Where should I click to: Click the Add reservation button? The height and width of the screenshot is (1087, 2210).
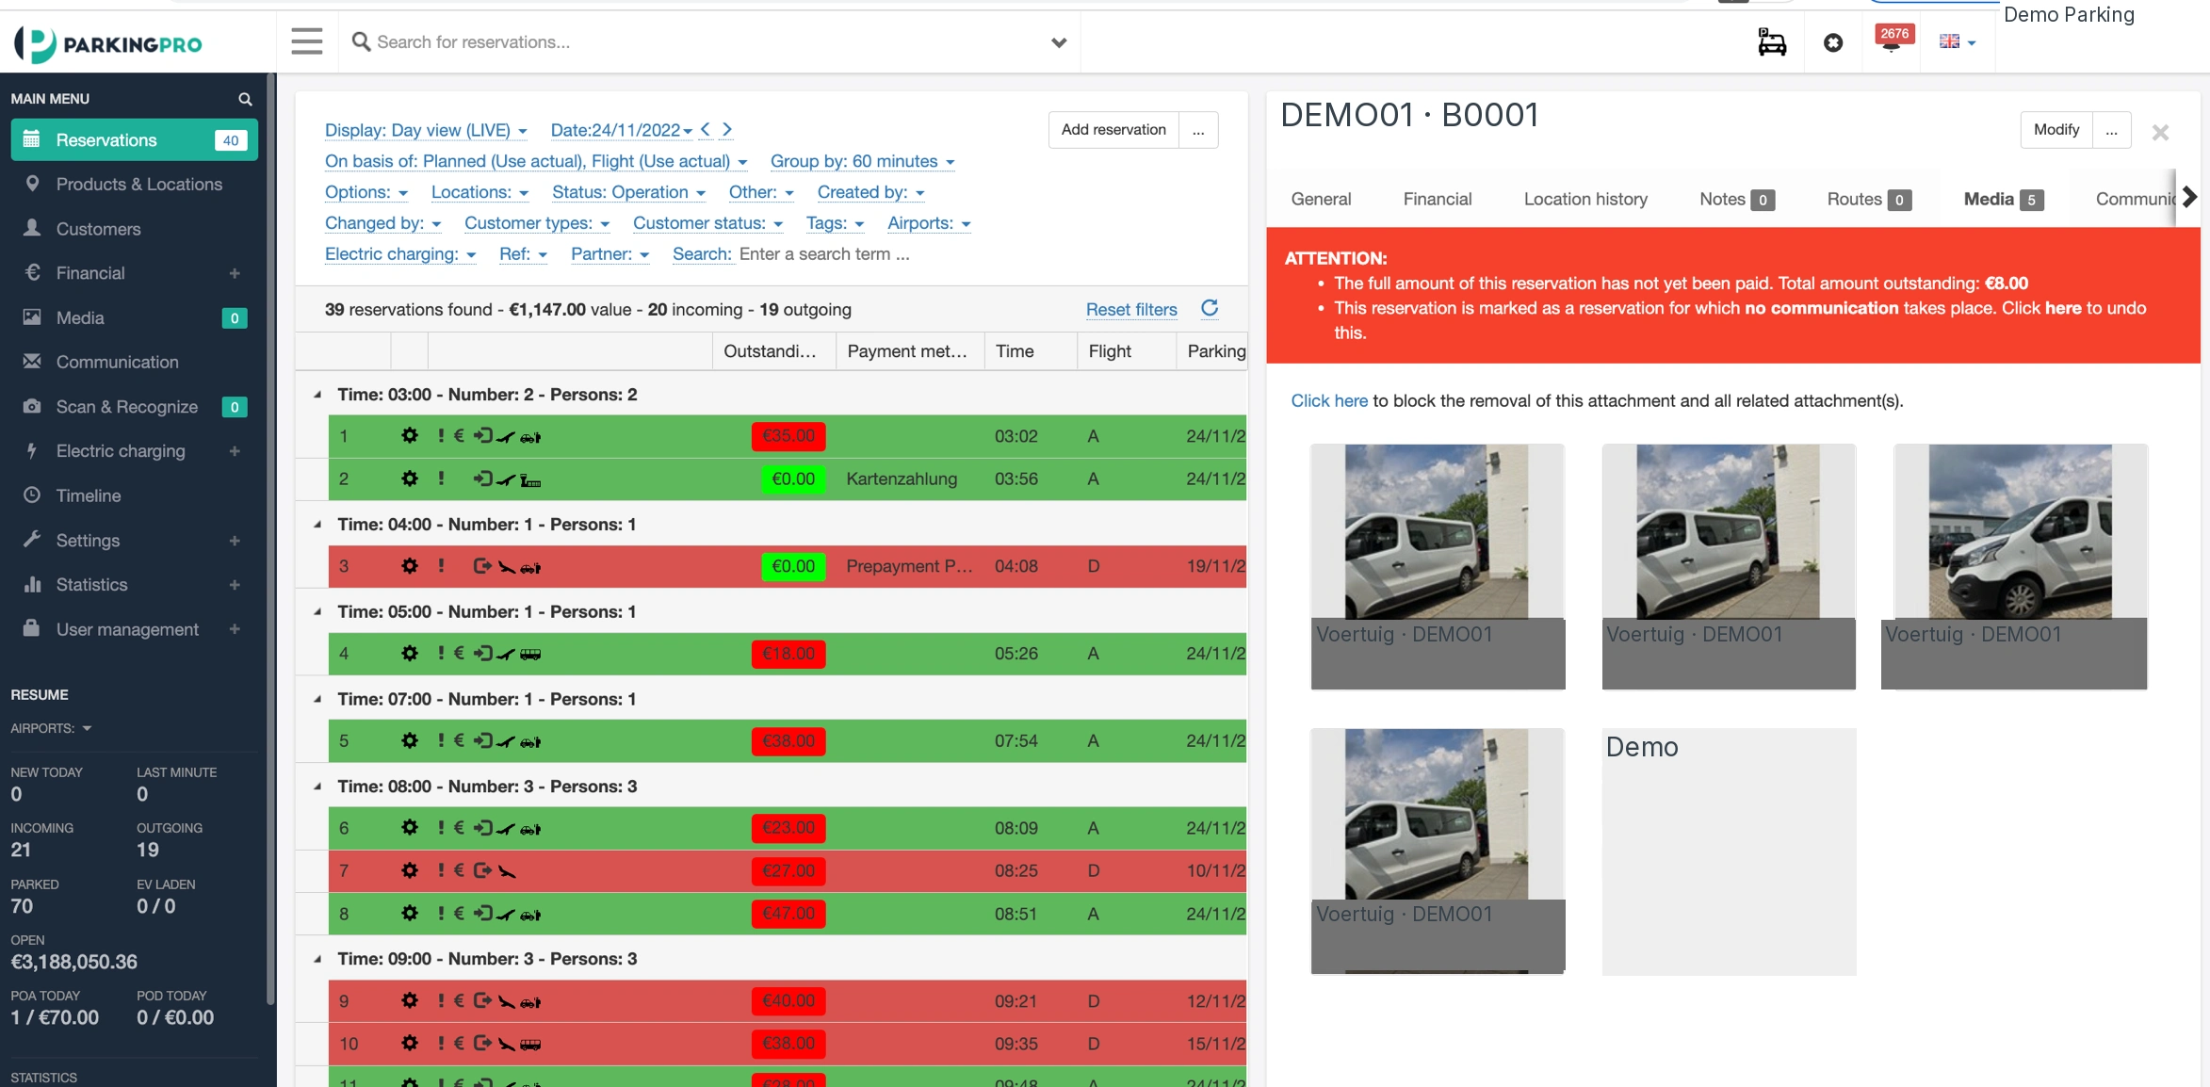pyautogui.click(x=1113, y=130)
